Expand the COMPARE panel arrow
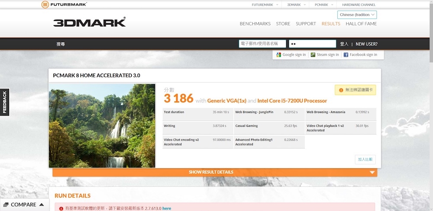 [x=42, y=205]
